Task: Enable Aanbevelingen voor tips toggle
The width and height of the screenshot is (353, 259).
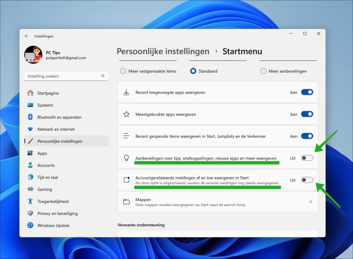Action: [307, 158]
